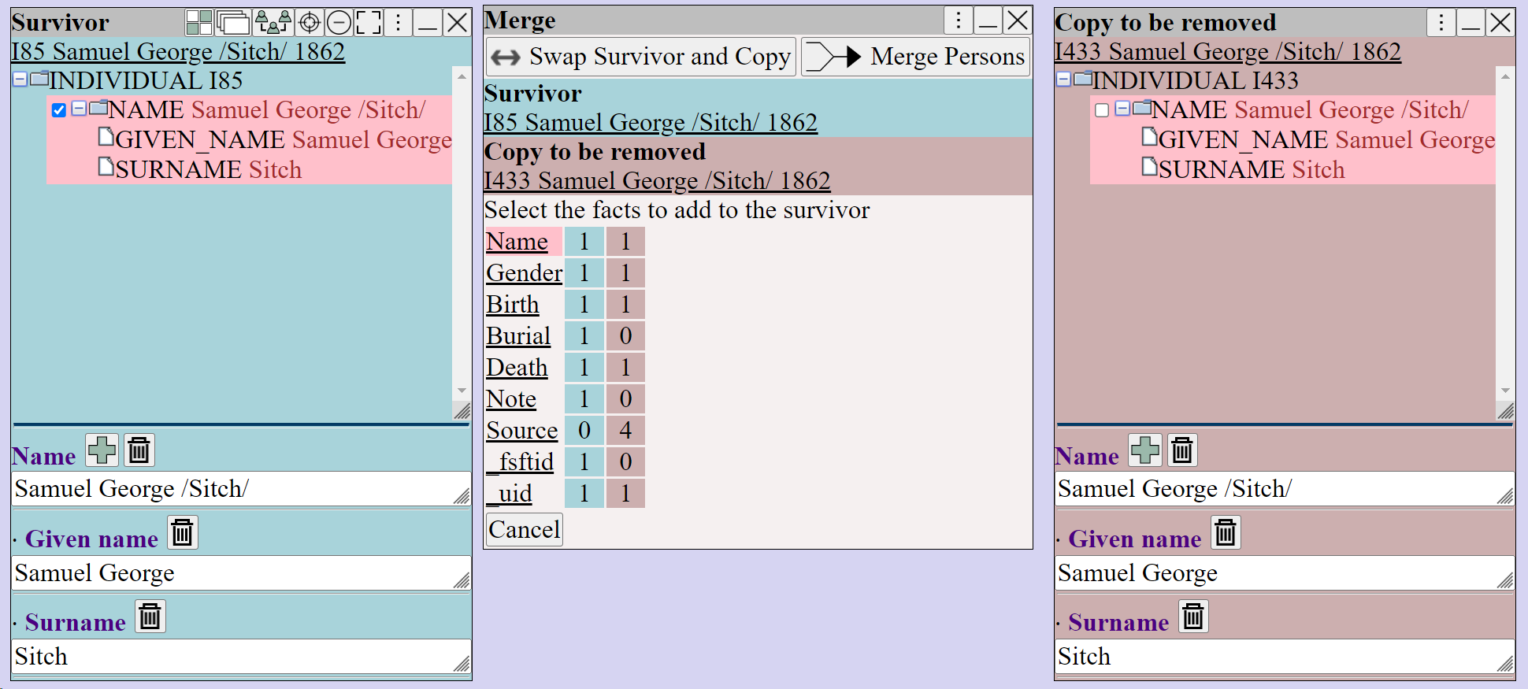Screen dimensions: 1528x689
Task: Click the GIVEN_NAME document icon in Survivor tree
Action: [x=106, y=137]
